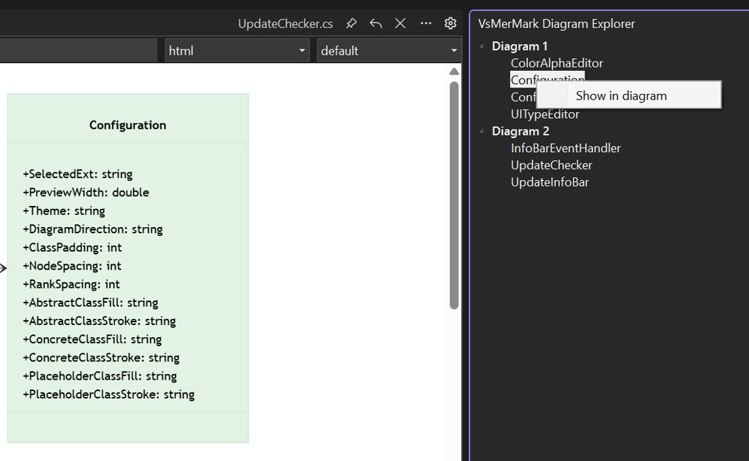Click the back arrow icon in the toolbar

tap(376, 23)
